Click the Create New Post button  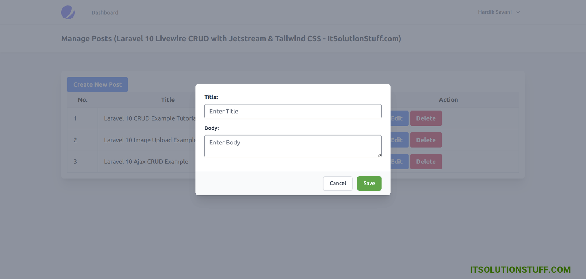97,84
